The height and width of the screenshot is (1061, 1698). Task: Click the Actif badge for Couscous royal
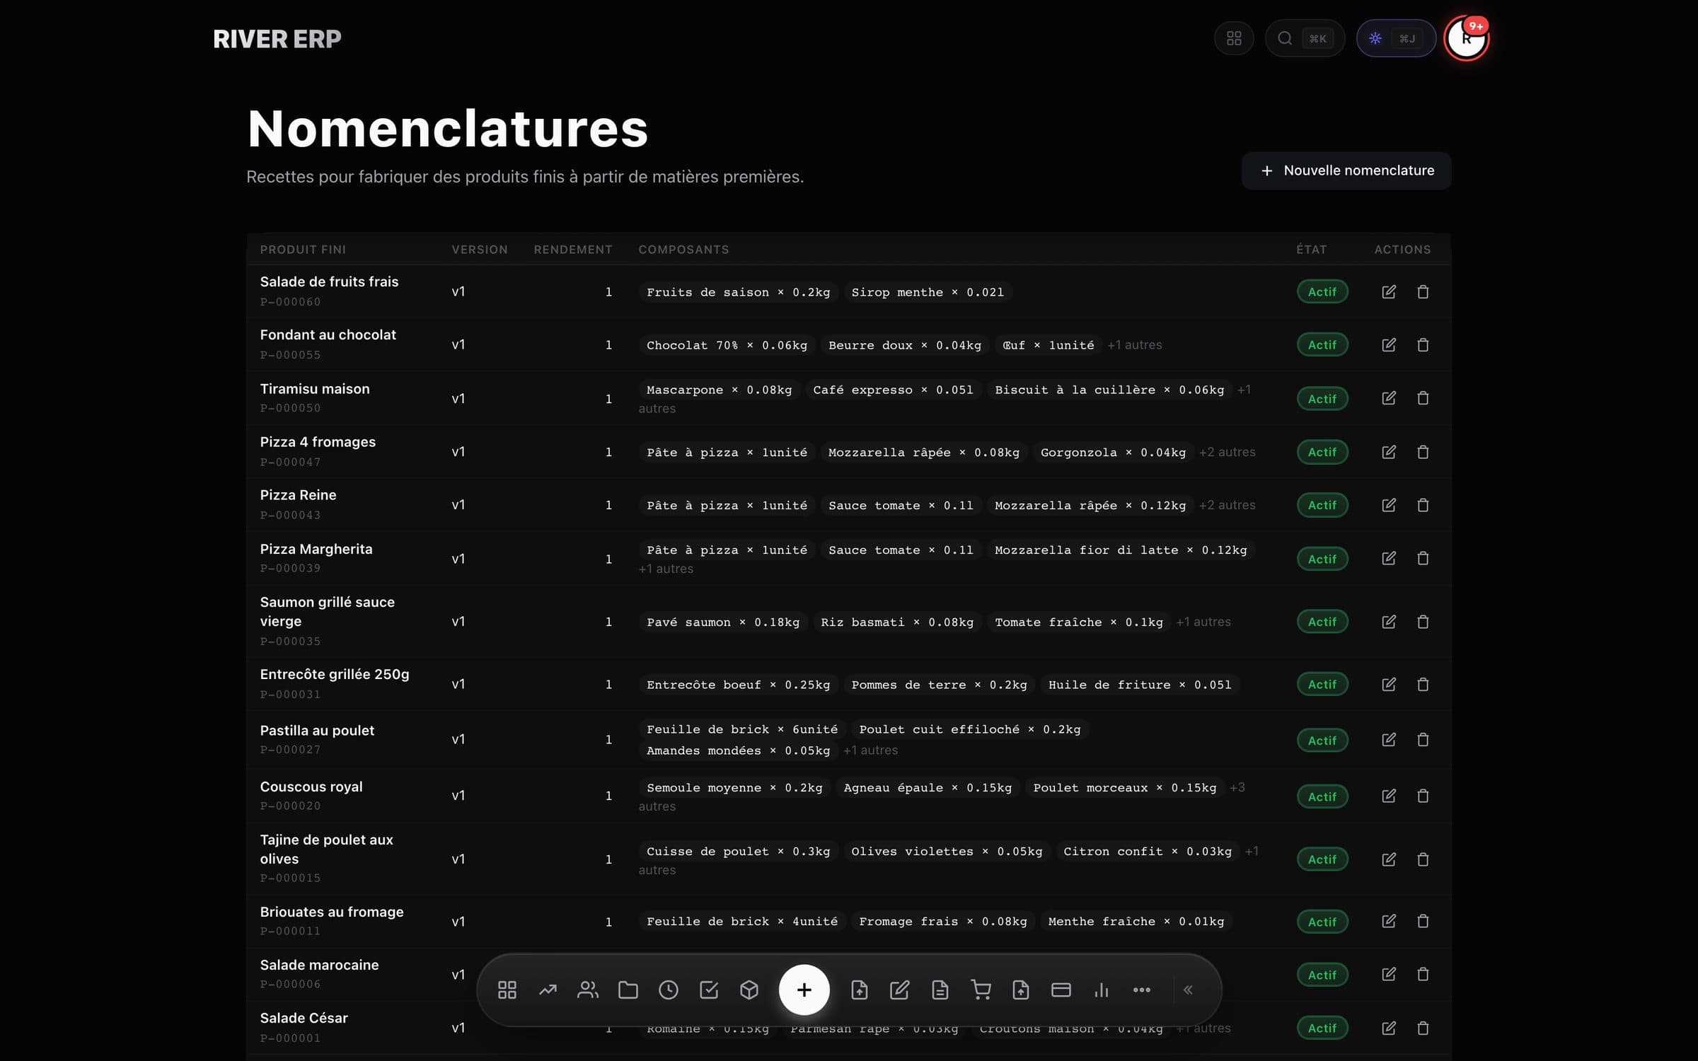(x=1322, y=796)
